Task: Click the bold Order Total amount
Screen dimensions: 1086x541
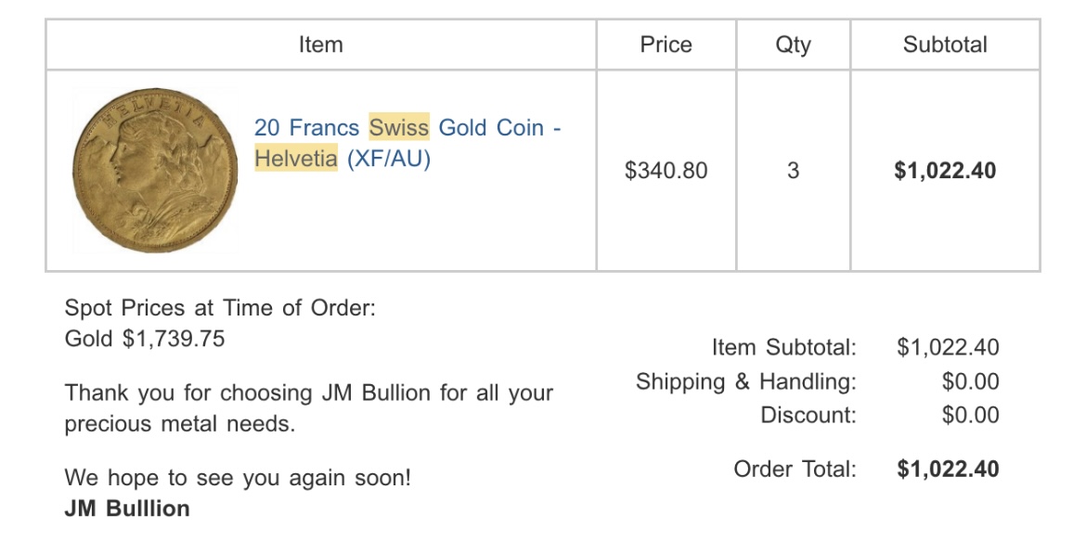Action: pyautogui.click(x=948, y=470)
